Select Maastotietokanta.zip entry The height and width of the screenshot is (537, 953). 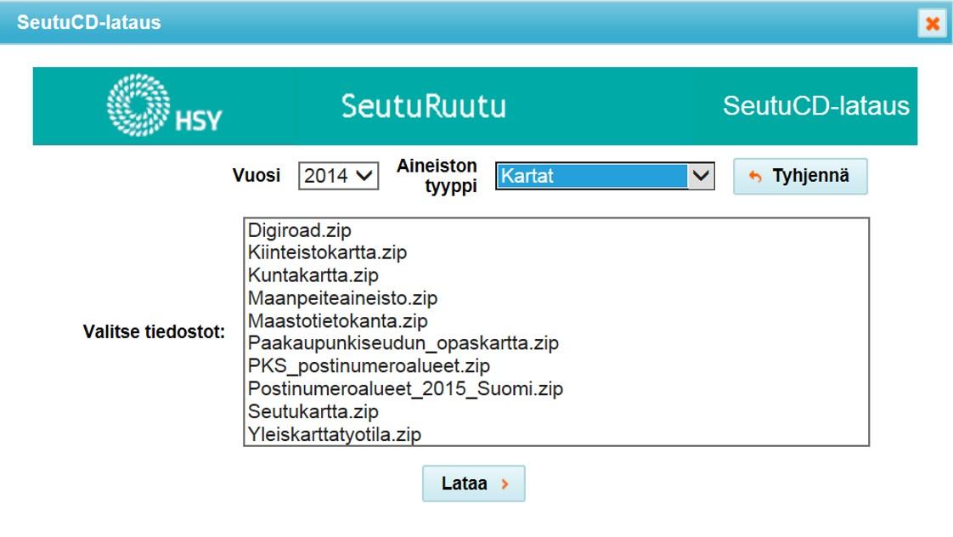337,321
